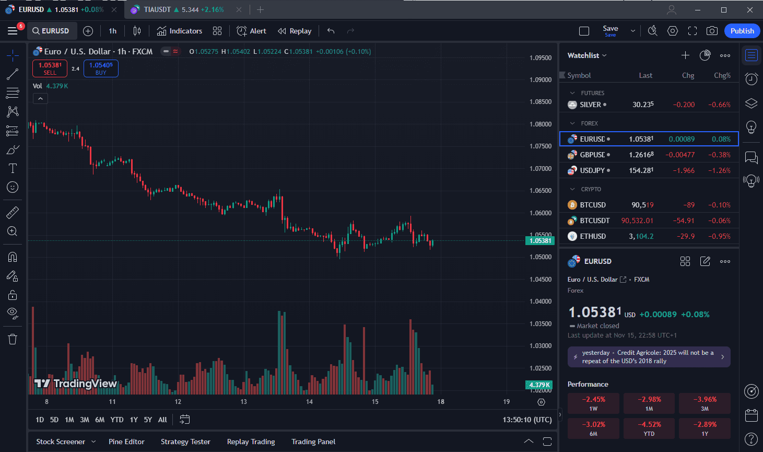Select the Brush drawing tool

(12, 149)
